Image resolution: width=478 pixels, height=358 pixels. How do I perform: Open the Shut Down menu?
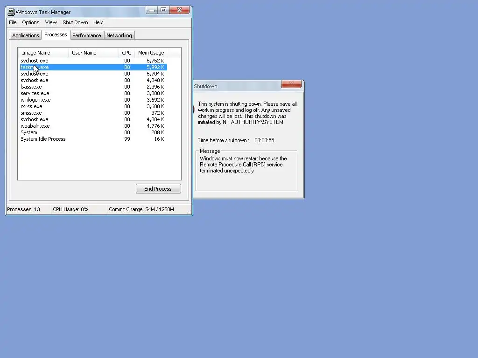(x=75, y=22)
